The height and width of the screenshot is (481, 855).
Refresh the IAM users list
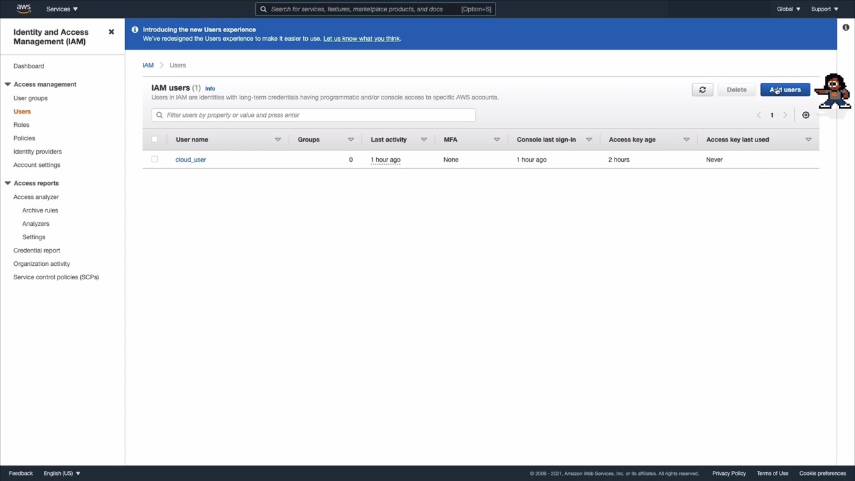pos(702,90)
